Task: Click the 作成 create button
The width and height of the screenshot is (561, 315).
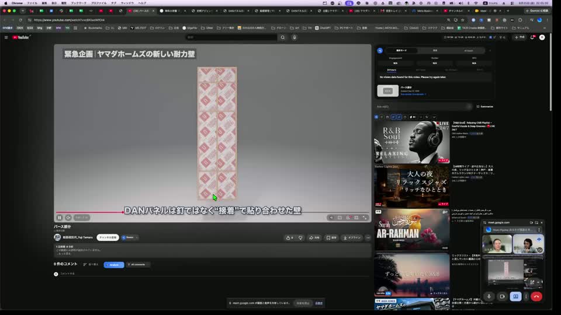Action: (x=520, y=37)
